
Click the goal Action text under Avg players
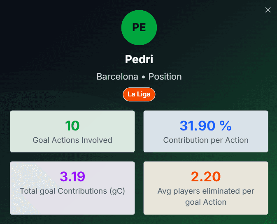coord(205,202)
